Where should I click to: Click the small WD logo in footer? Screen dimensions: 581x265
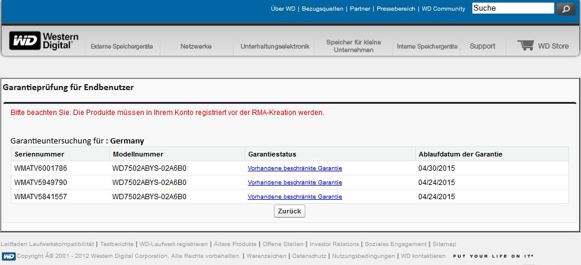click(8, 256)
